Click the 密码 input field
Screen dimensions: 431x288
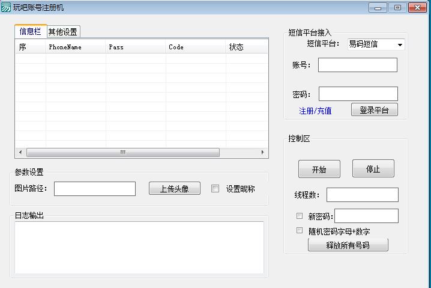(358, 94)
